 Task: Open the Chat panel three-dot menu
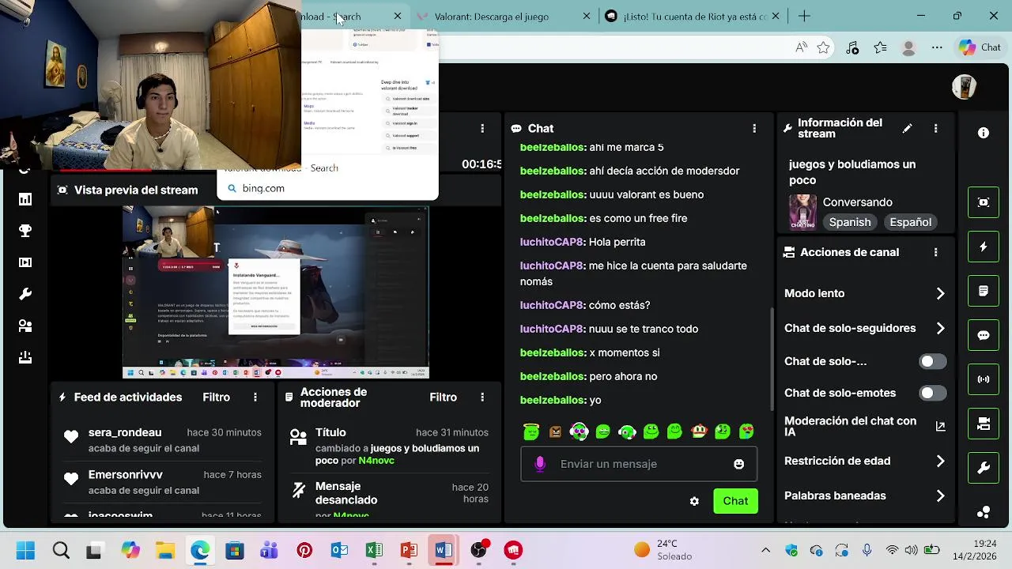click(754, 128)
